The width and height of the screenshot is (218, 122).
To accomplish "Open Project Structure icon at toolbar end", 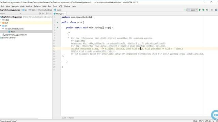I will [216, 10].
